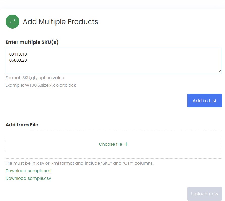Click the .csv or .xml file requirement note
Image resolution: width=225 pixels, height=201 pixels.
click(79, 163)
